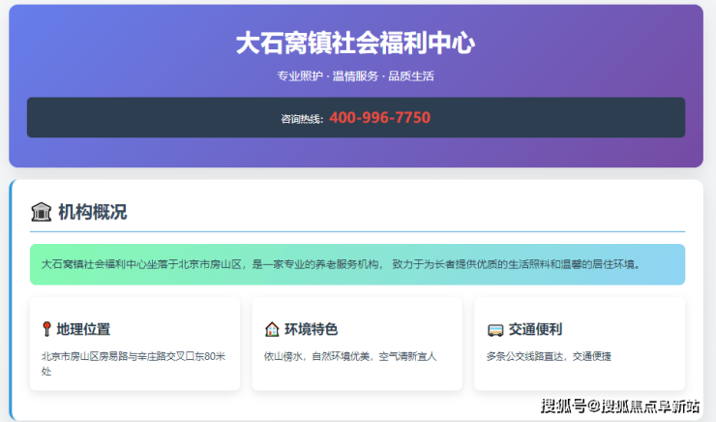Image resolution: width=716 pixels, height=422 pixels.
Task: Select the 大石窝镇社会福利中心 page title
Action: click(x=355, y=44)
